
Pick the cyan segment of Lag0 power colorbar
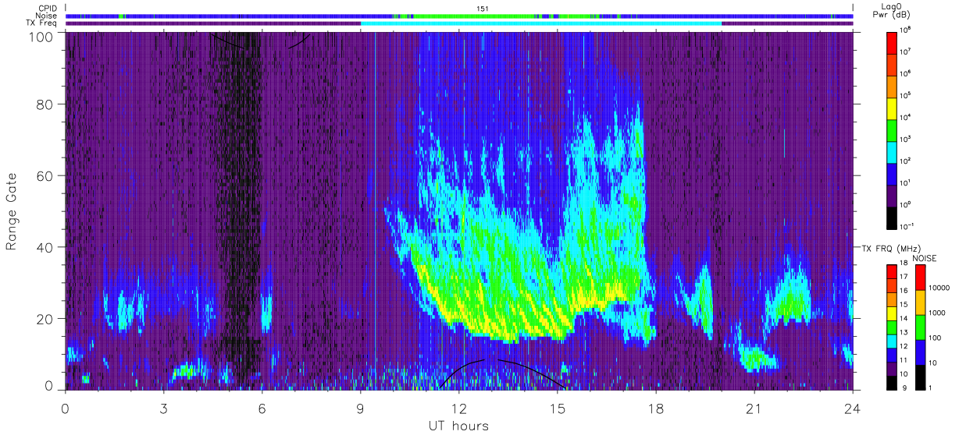(x=891, y=152)
